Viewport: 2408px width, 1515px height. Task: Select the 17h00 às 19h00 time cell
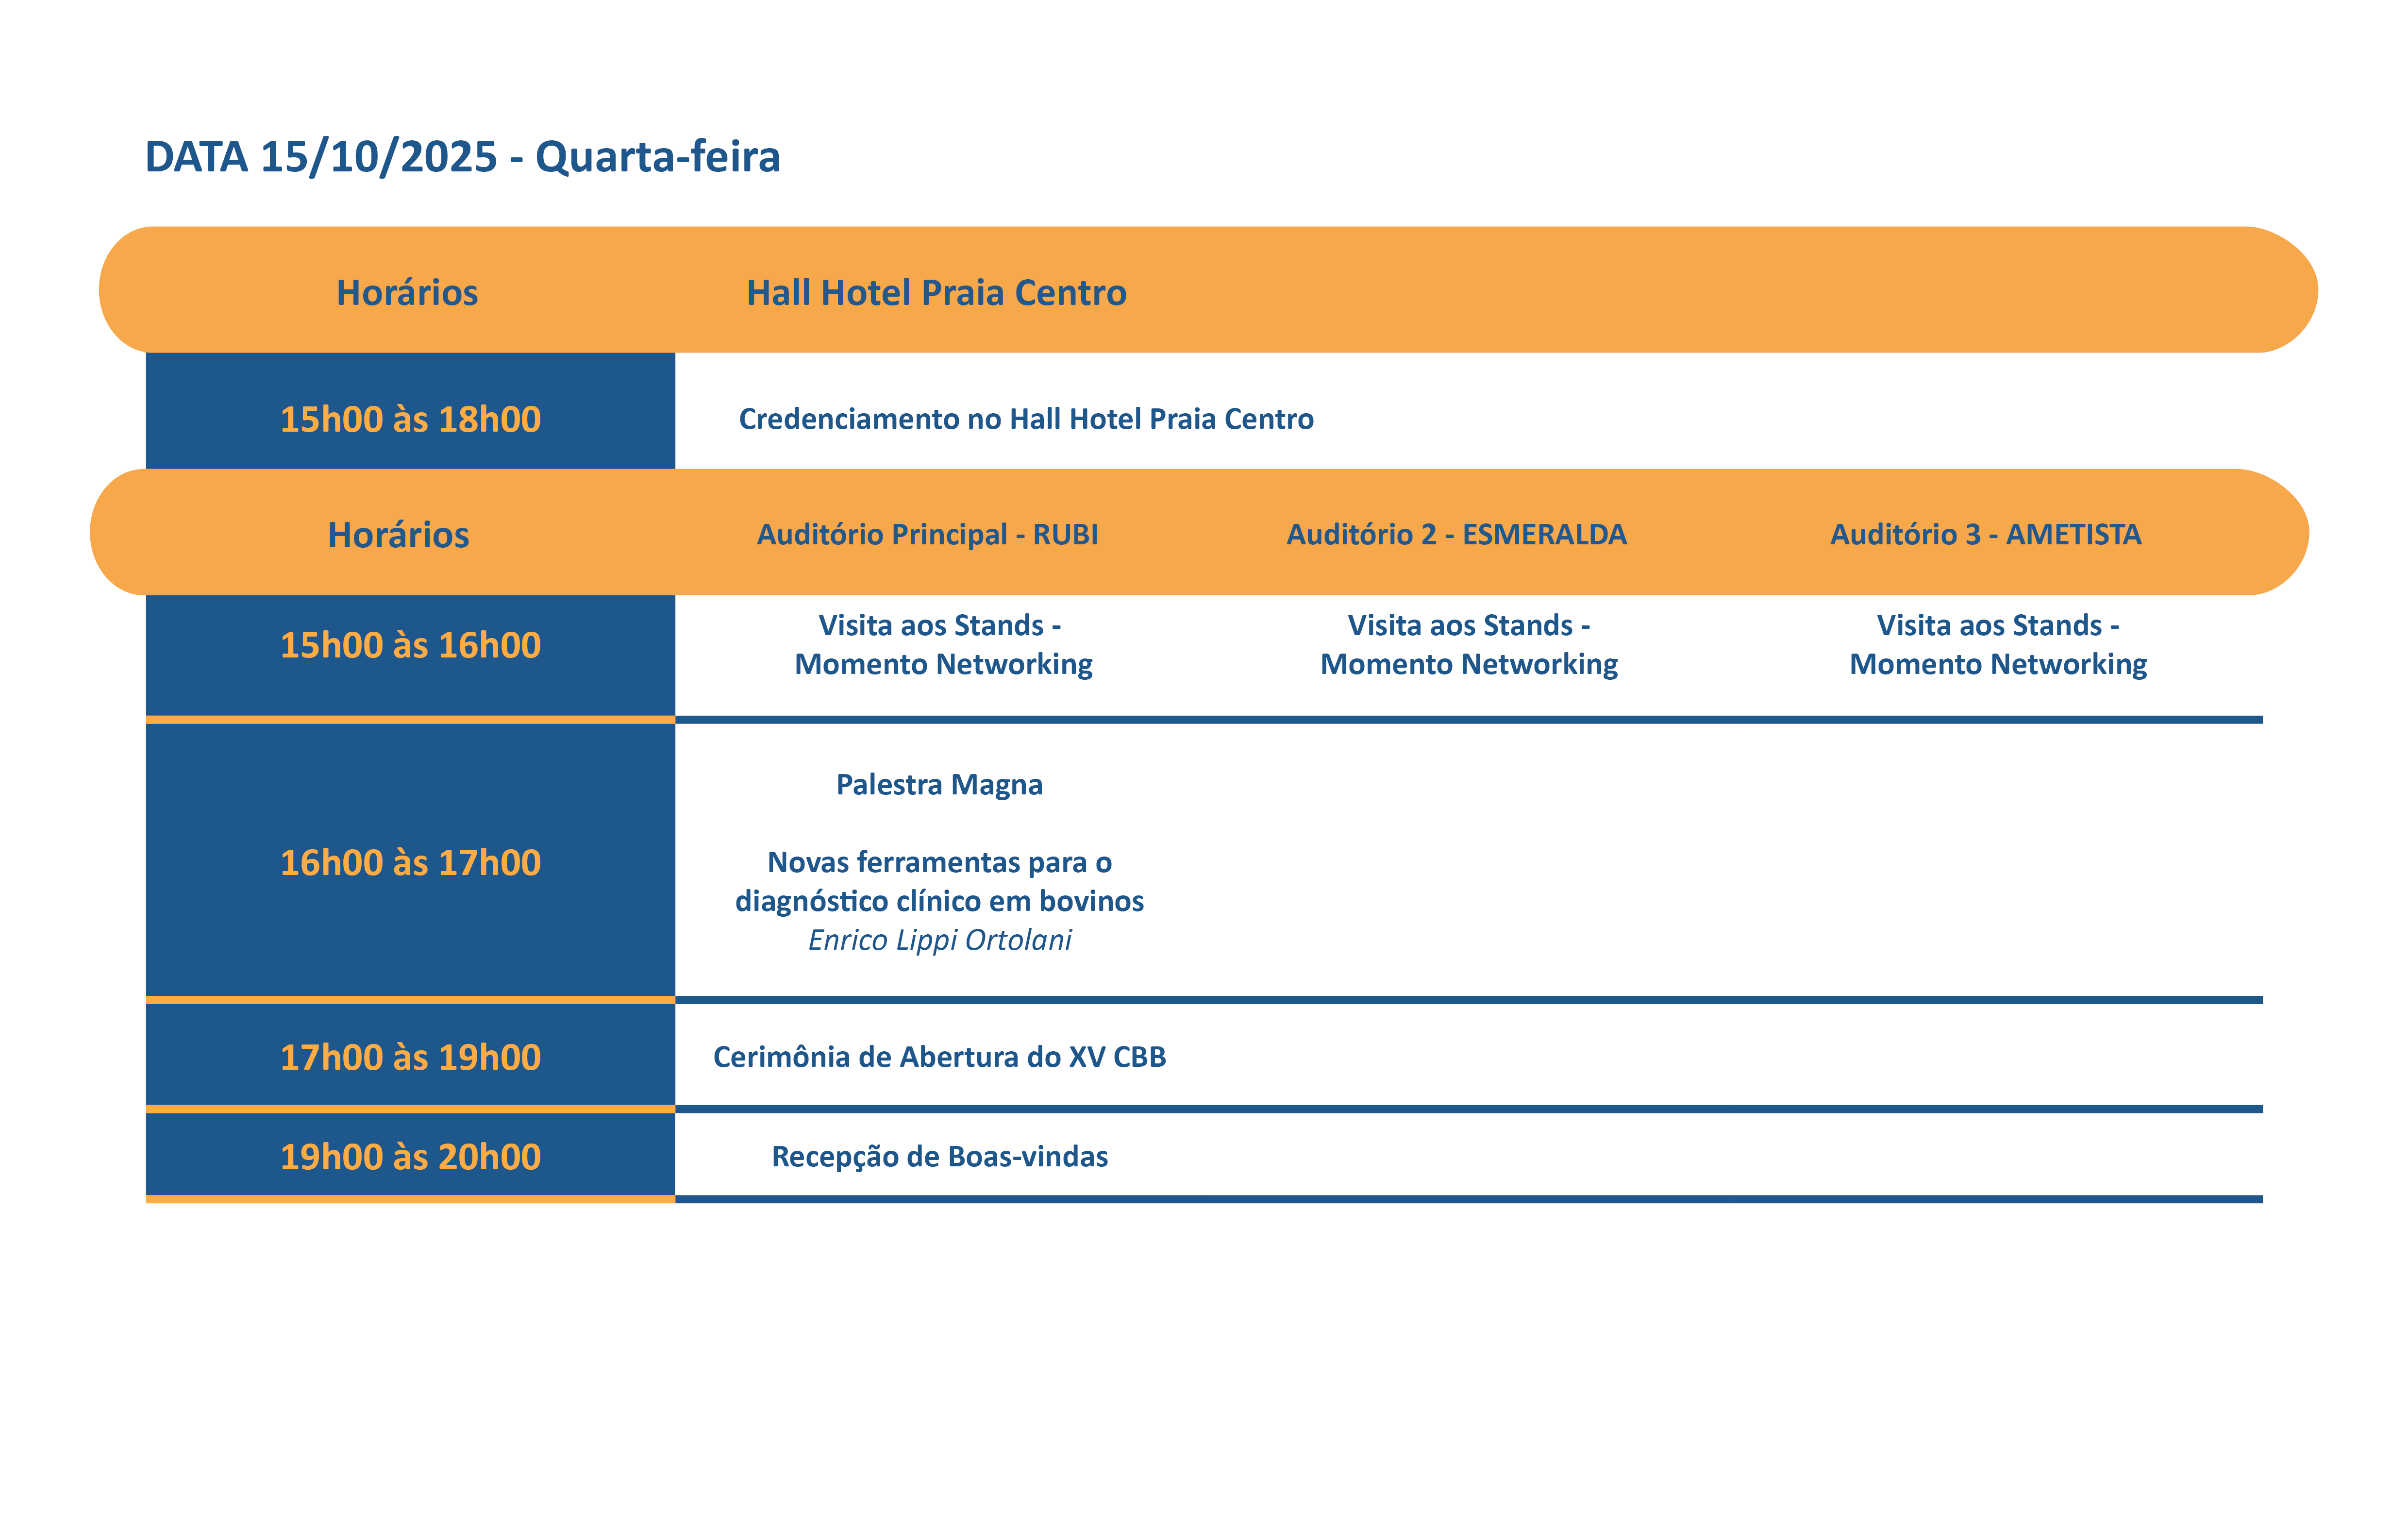coord(410,1057)
